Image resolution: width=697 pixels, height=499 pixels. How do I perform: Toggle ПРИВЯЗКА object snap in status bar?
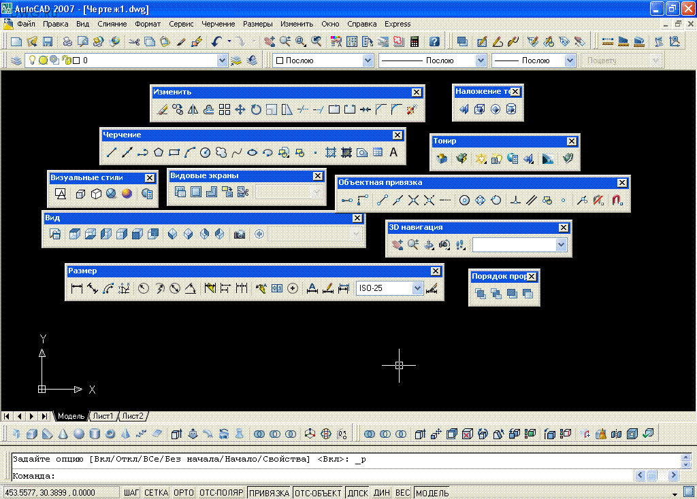269,492
